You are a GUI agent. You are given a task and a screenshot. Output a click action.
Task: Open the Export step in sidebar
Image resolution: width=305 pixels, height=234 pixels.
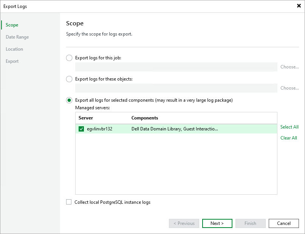[12, 61]
